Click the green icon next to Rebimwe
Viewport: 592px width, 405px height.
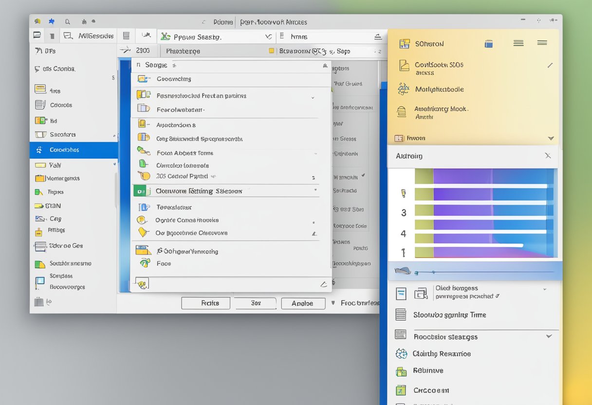(401, 371)
